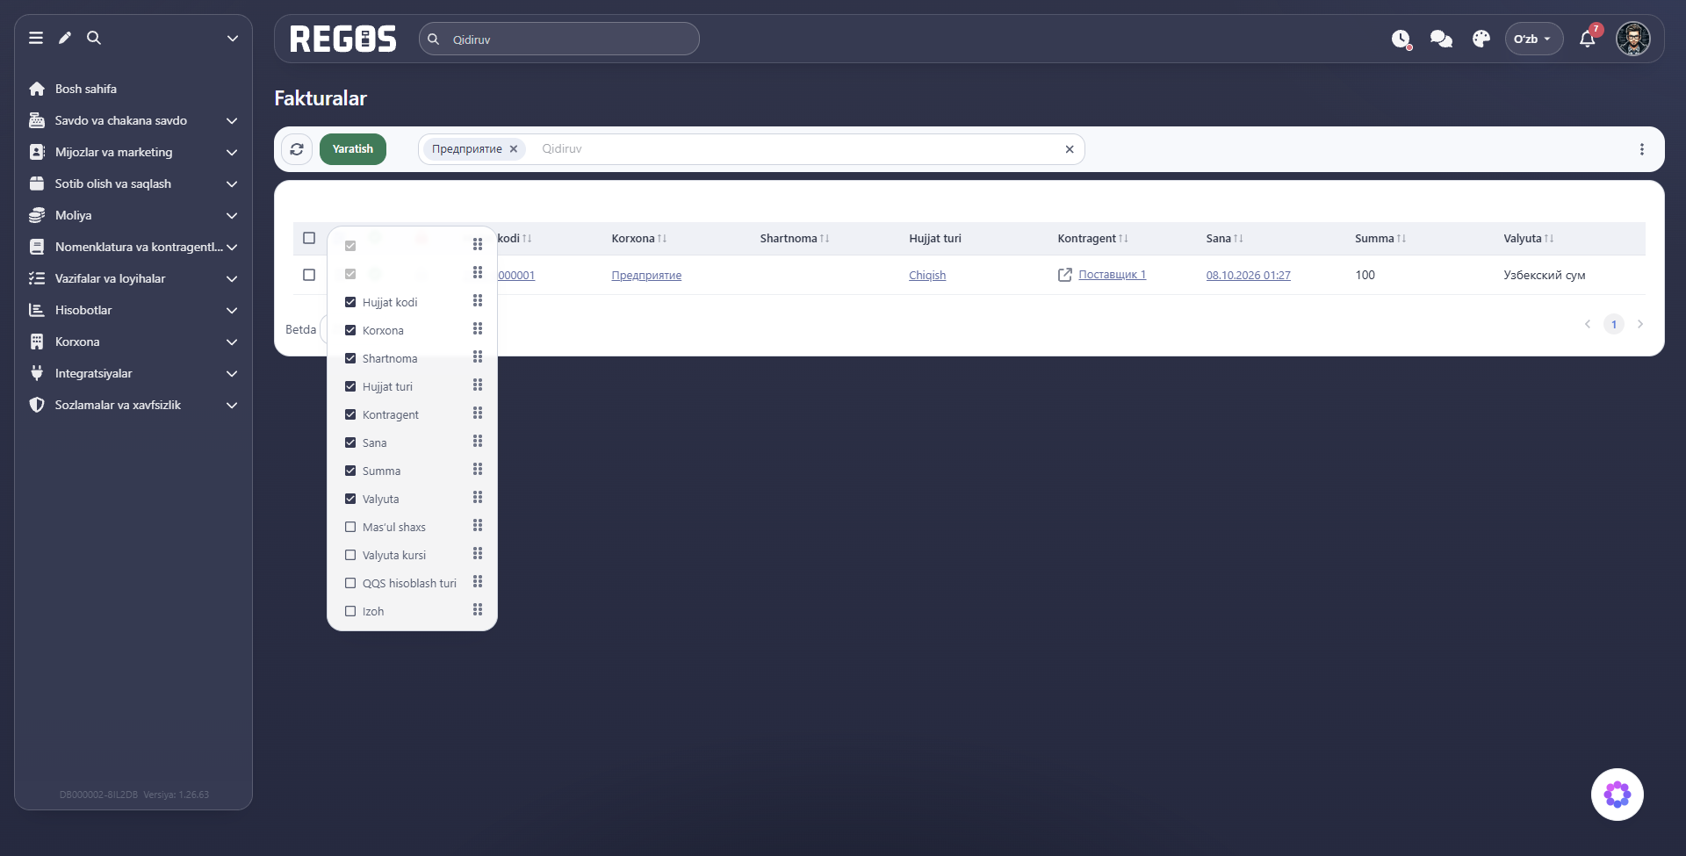Expand Sotib olish va saqlash menu
Screen dimensions: 1686x856
pos(133,183)
